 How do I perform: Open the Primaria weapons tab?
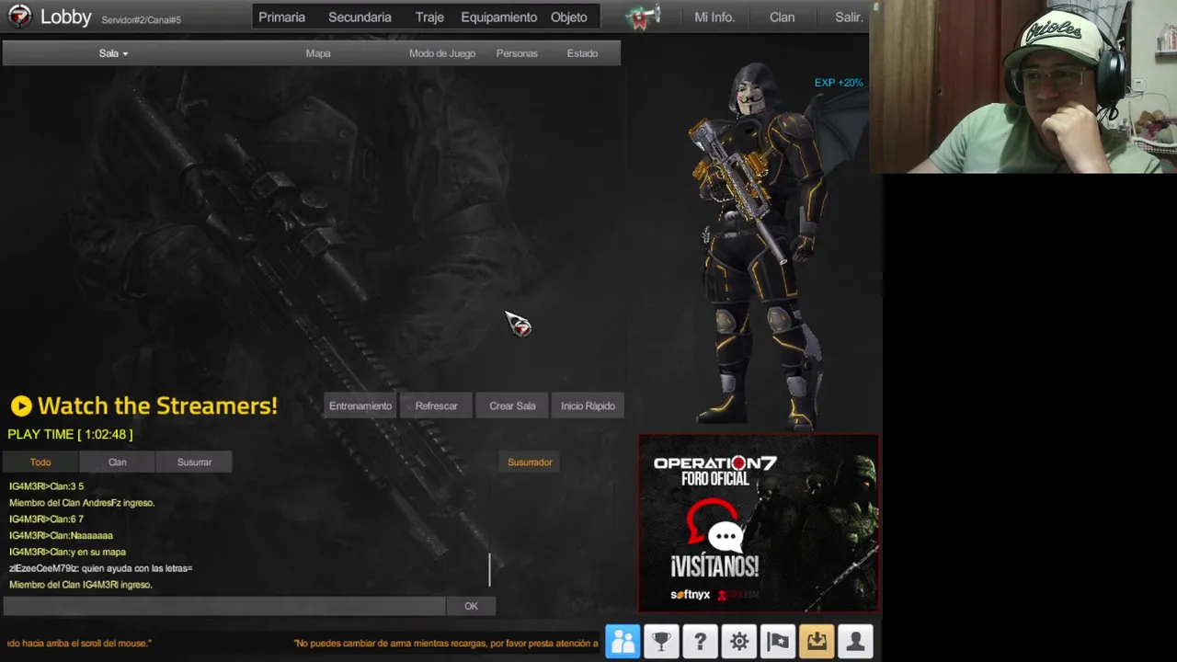tap(281, 17)
